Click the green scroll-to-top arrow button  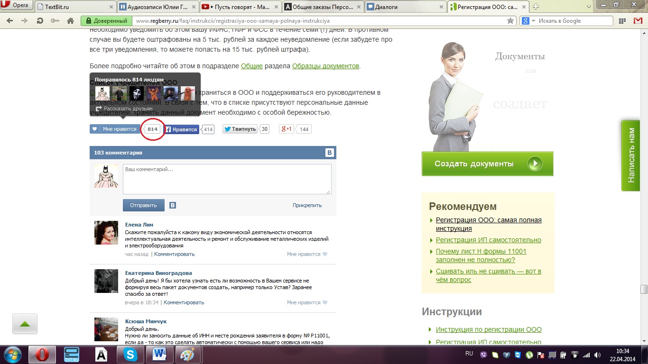pyautogui.click(x=25, y=324)
